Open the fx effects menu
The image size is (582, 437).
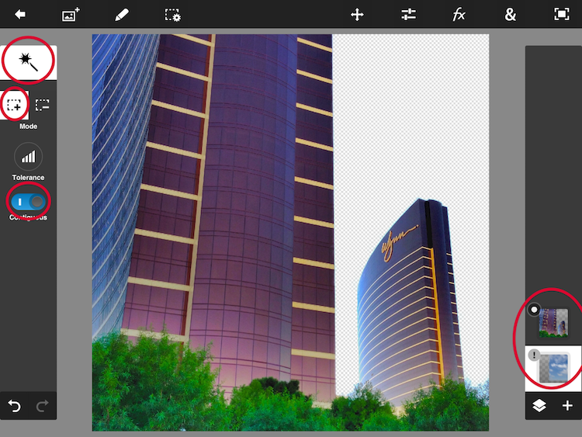pos(459,15)
